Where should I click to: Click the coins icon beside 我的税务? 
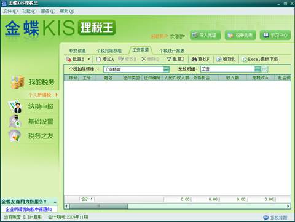[18, 82]
